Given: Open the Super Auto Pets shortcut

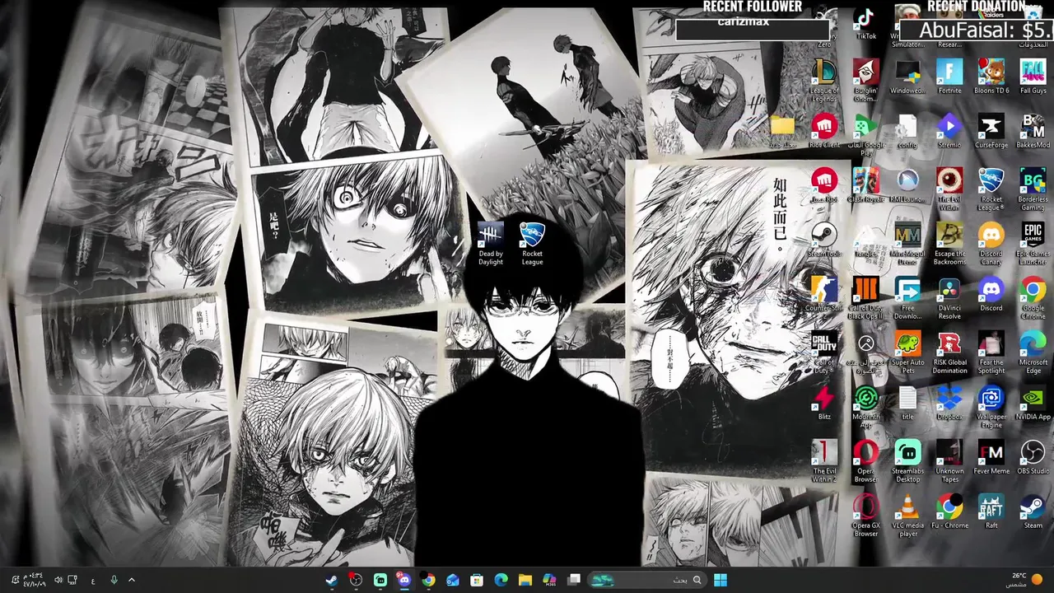Looking at the screenshot, I should [907, 353].
